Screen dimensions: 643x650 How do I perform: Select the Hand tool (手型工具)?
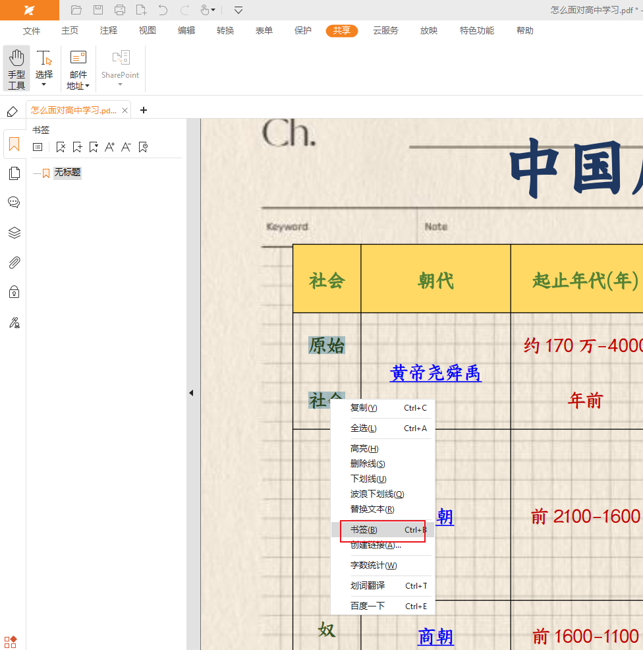16,68
